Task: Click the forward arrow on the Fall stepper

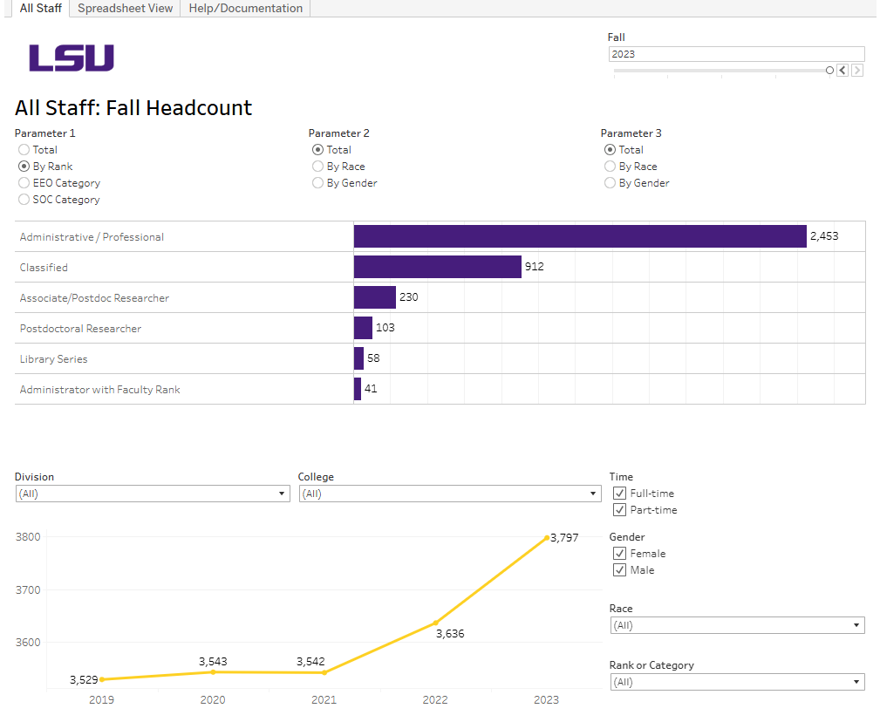Action: (x=857, y=70)
